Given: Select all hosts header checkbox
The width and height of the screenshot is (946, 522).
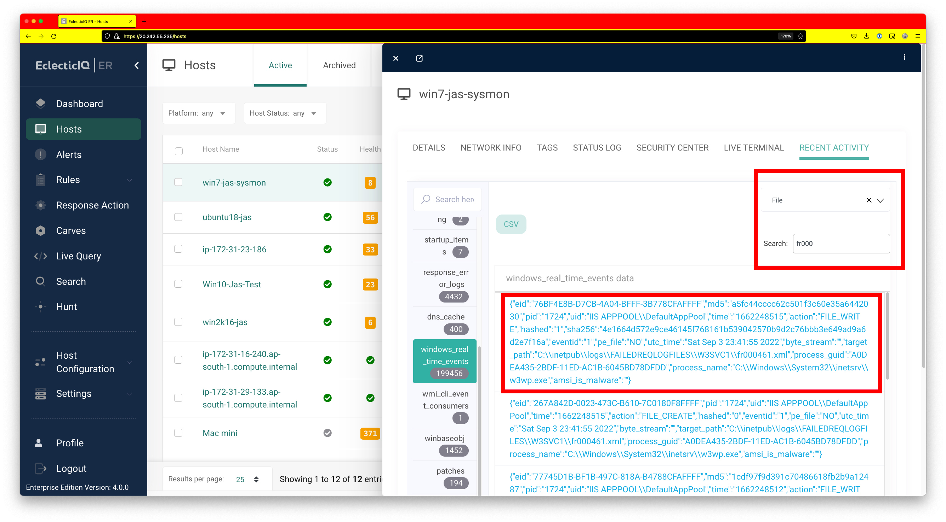Looking at the screenshot, I should (x=178, y=151).
